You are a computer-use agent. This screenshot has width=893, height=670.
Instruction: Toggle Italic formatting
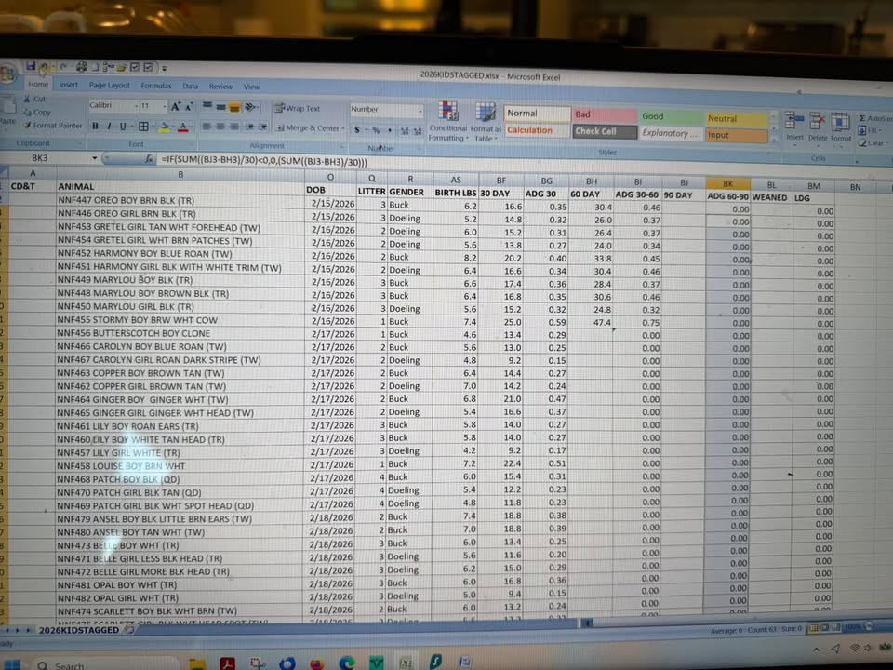[109, 127]
